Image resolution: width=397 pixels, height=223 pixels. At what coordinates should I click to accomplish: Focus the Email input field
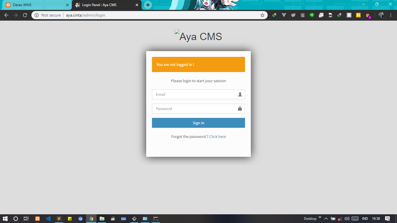click(x=199, y=94)
